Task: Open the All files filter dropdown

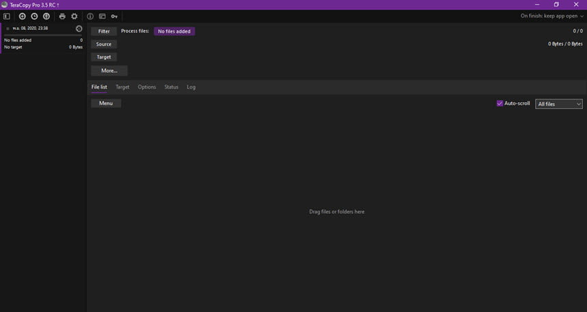Action: (x=559, y=104)
